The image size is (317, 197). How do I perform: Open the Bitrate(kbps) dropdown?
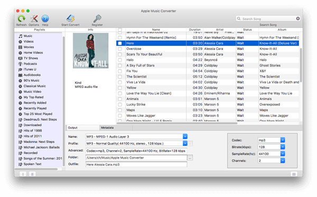283,147
